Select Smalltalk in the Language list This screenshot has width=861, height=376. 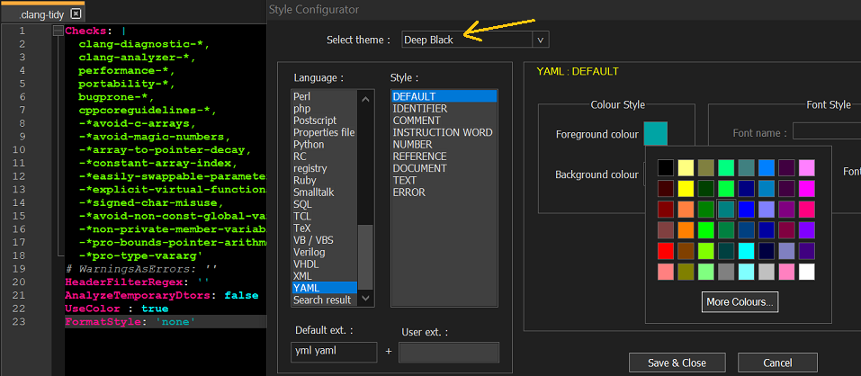coord(324,192)
